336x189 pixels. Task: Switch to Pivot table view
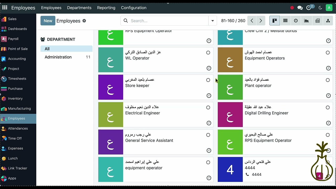(317, 21)
